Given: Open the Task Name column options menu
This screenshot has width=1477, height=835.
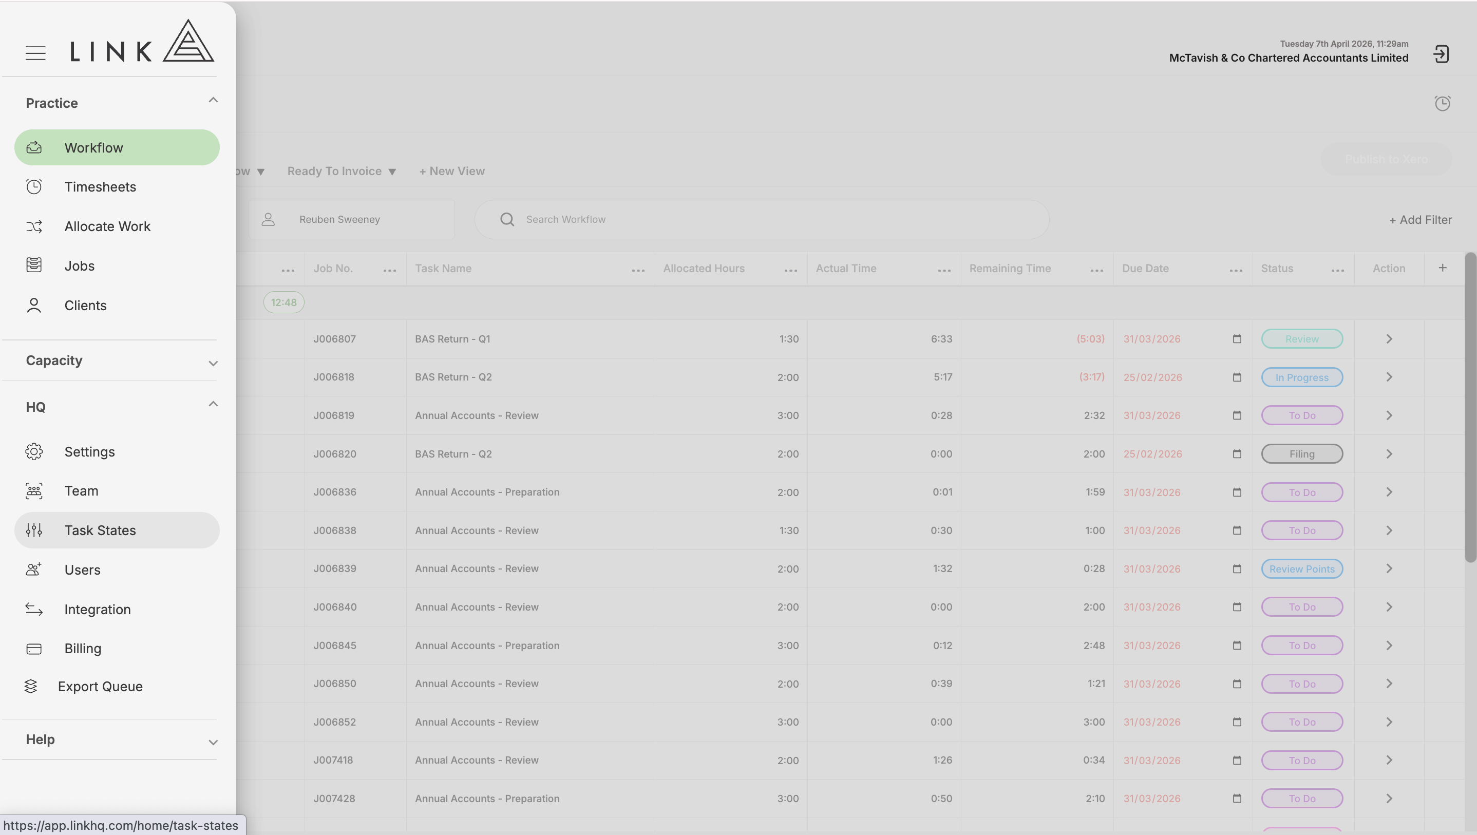Looking at the screenshot, I should (x=638, y=270).
